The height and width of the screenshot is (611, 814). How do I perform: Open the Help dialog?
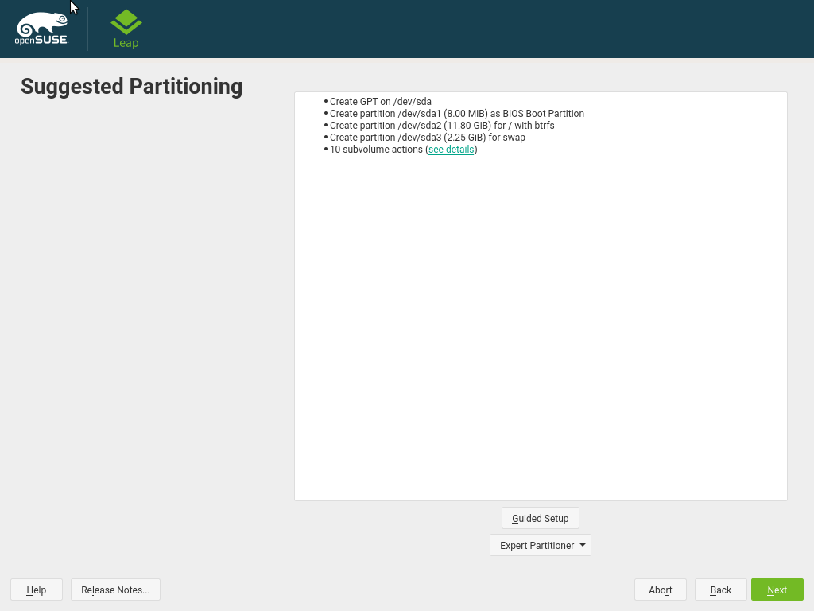point(37,590)
